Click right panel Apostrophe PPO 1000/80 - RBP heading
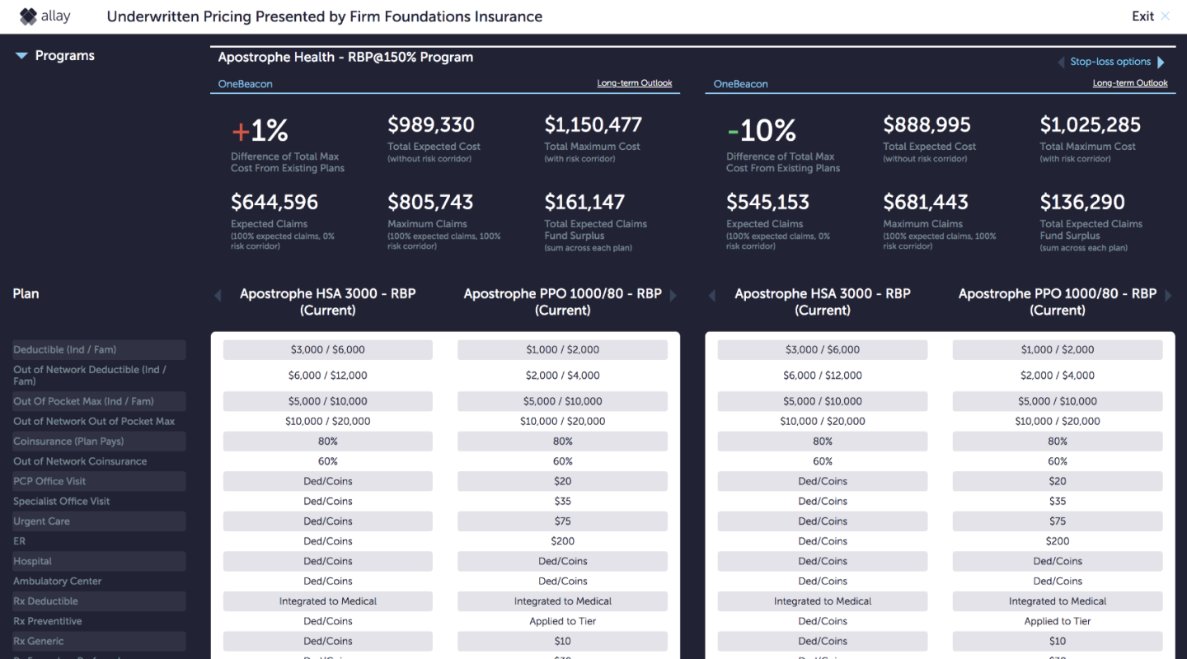This screenshot has height=659, width=1187. click(1058, 301)
